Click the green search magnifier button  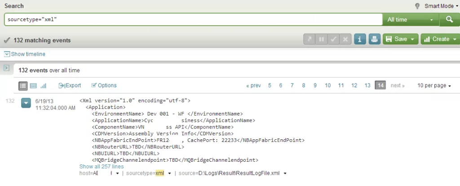tap(449, 20)
